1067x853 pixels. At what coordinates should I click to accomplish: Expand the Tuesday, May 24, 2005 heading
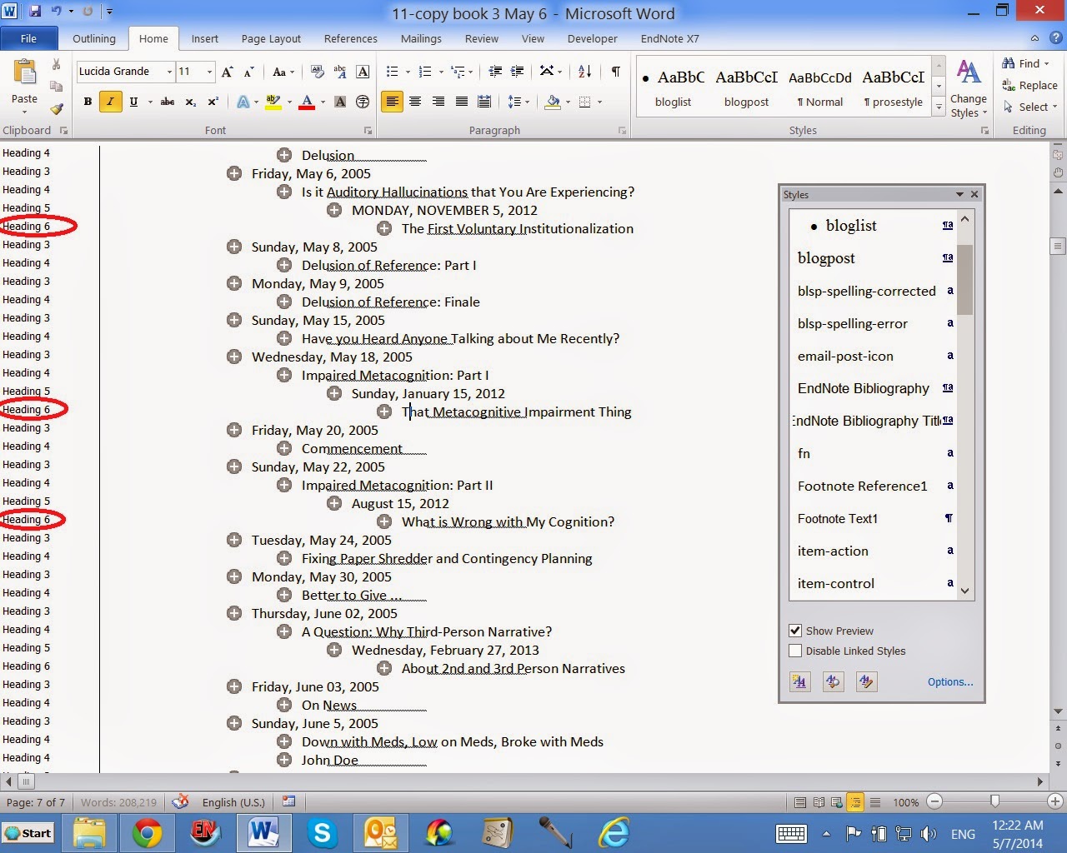tap(234, 540)
